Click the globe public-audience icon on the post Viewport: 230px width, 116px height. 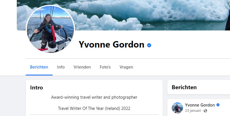tap(205, 111)
